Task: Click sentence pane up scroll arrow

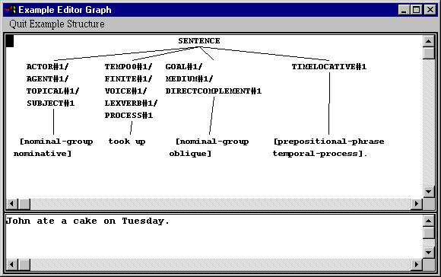Action: 428,221
